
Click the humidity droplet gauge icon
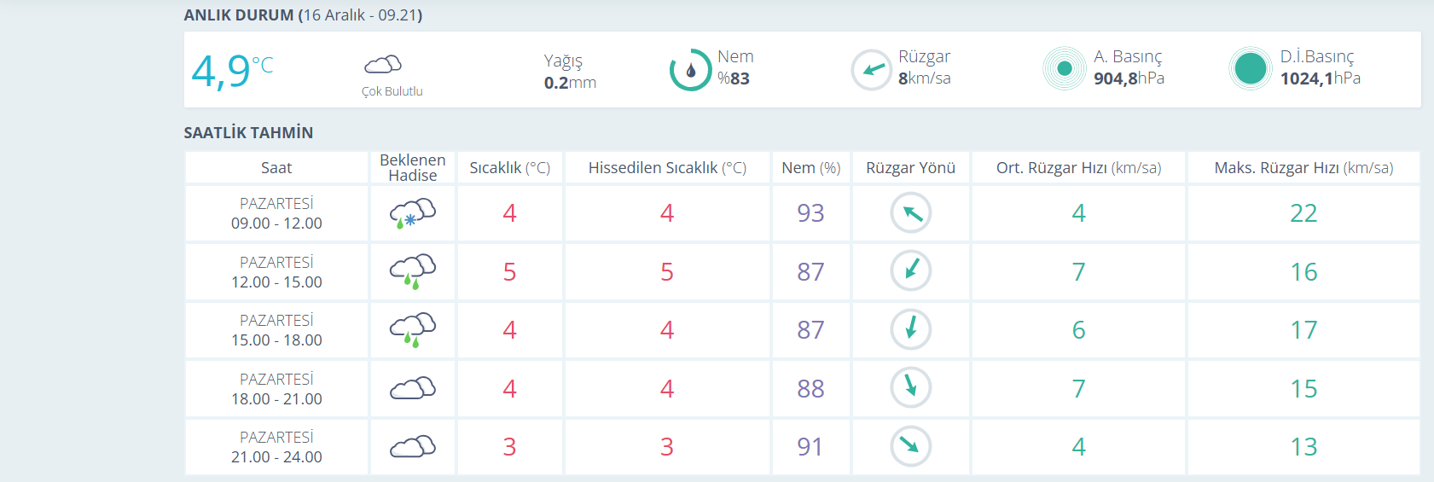(691, 70)
